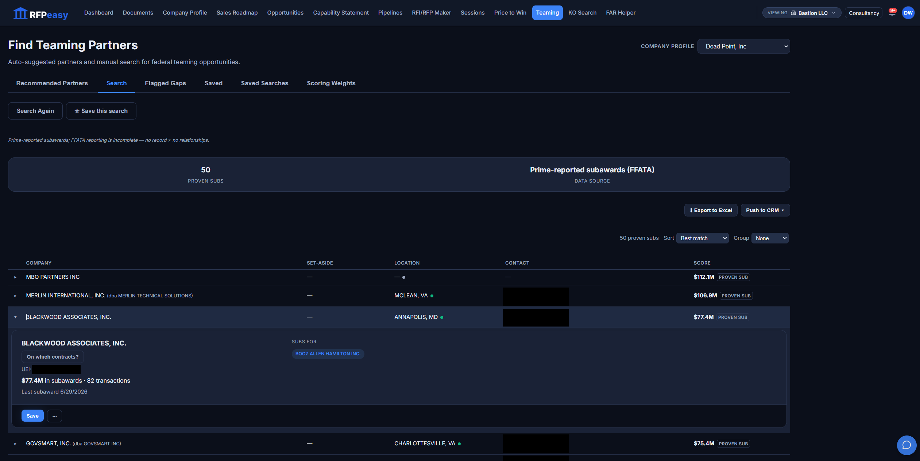The width and height of the screenshot is (920, 461).
Task: Navigate to Price to Win
Action: (510, 13)
